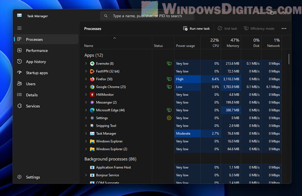Image resolution: width=302 pixels, height=196 pixels.
Task: Click Evernote's efficiency mode leaf icon
Action: [169, 64]
